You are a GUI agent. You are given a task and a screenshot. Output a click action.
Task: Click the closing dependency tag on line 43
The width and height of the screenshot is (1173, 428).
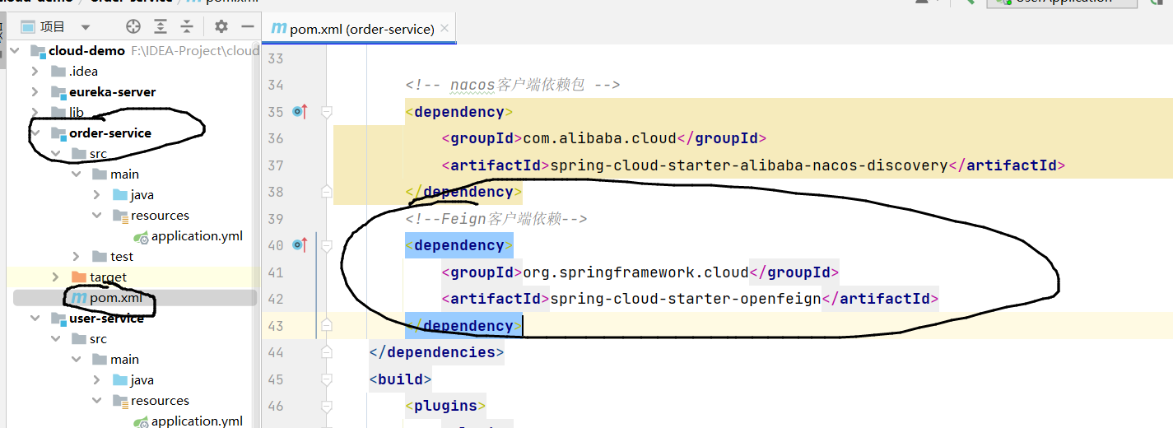tap(463, 326)
